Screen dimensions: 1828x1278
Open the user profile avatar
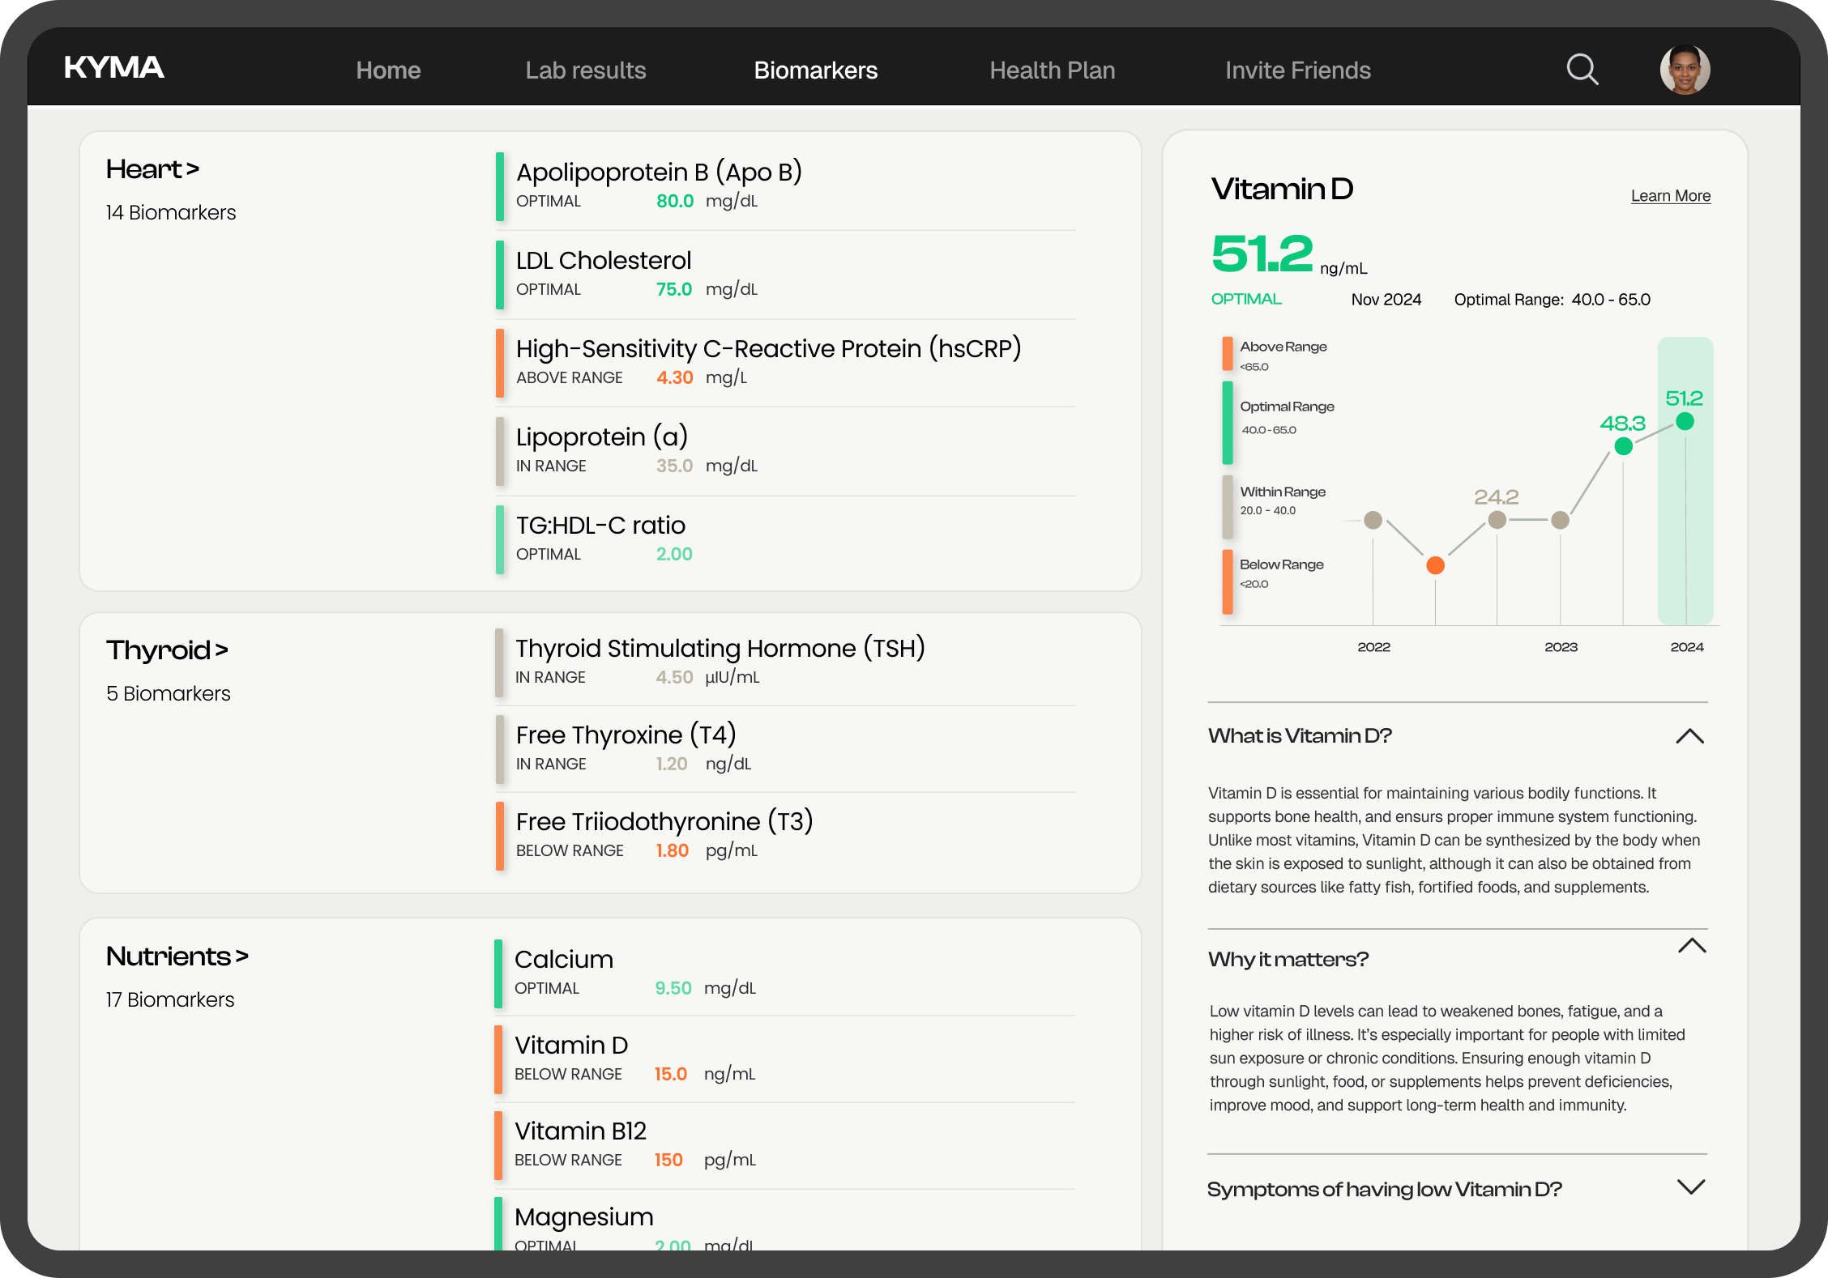1685,70
